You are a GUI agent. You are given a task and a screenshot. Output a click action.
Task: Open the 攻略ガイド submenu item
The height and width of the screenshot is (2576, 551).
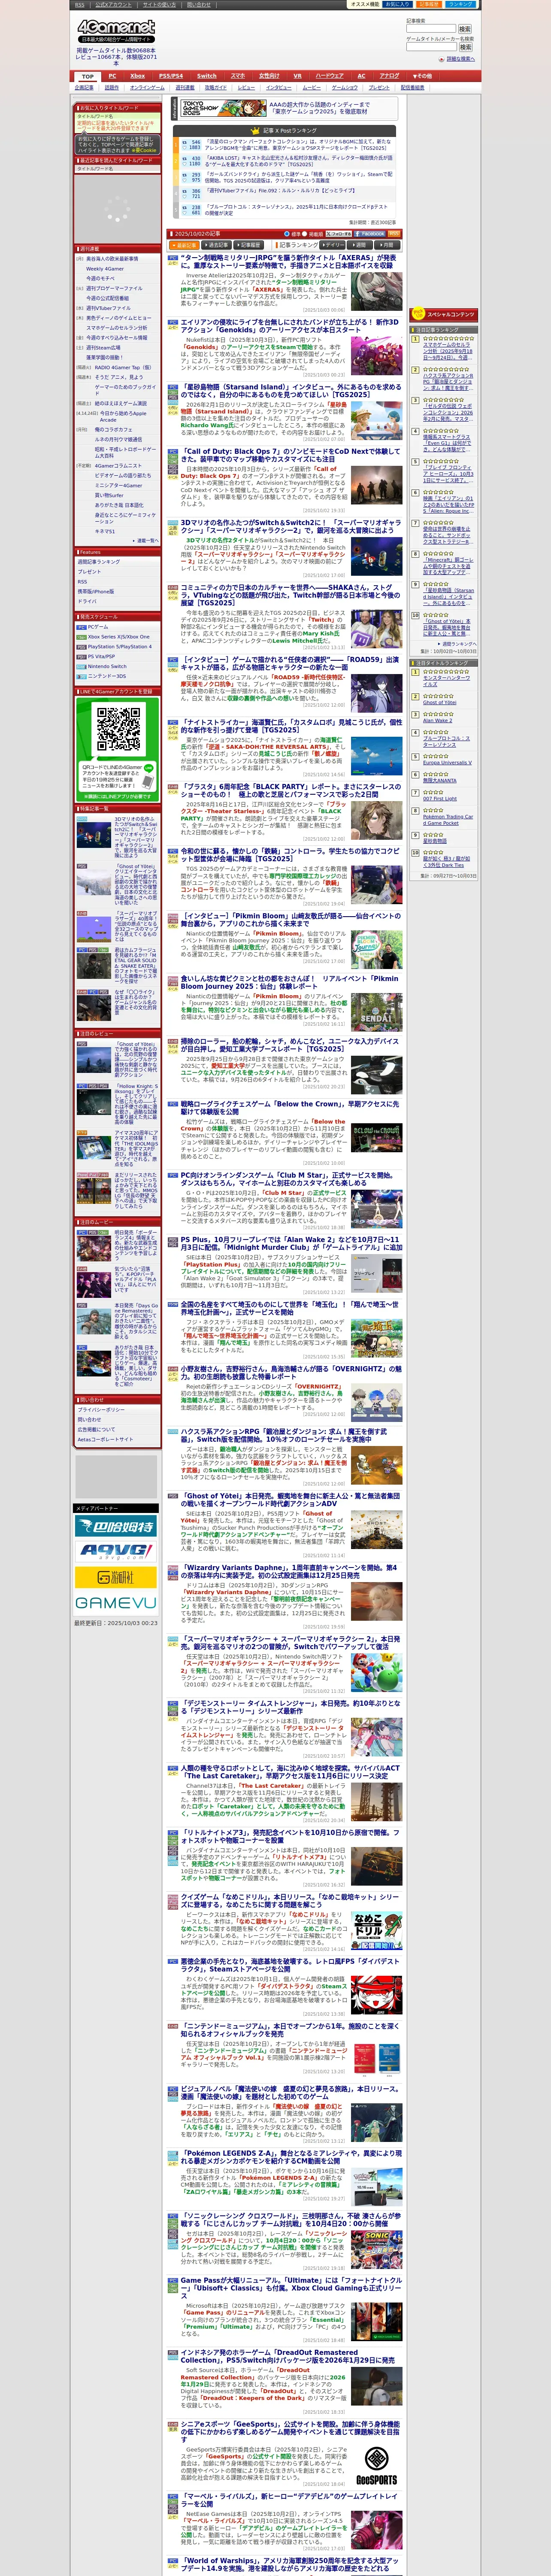click(x=215, y=87)
